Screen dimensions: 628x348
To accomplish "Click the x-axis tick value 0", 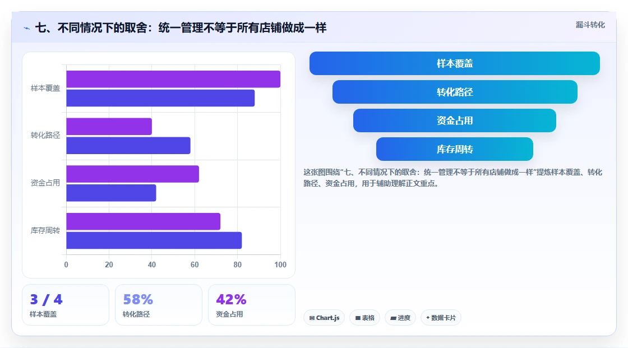I will (67, 265).
